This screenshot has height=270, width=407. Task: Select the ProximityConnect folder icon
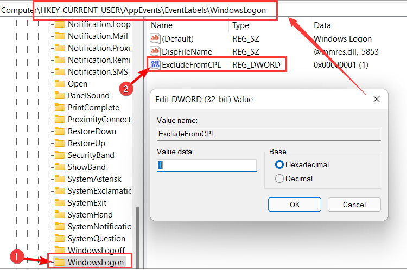[x=60, y=120]
